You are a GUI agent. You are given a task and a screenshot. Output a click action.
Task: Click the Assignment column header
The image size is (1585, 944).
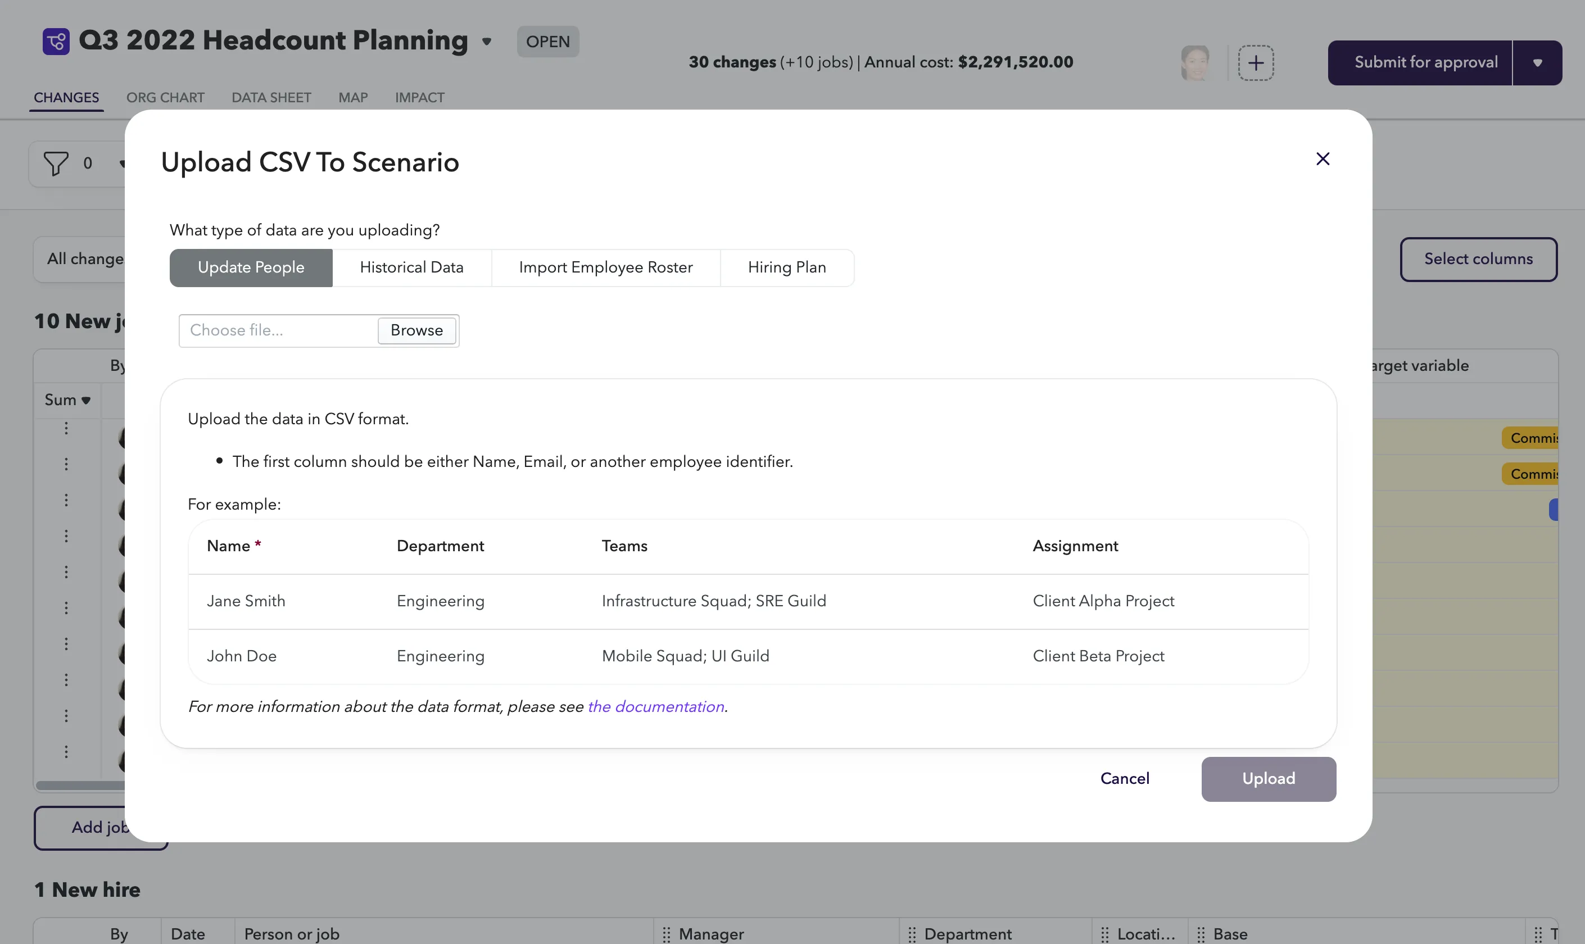click(x=1075, y=546)
